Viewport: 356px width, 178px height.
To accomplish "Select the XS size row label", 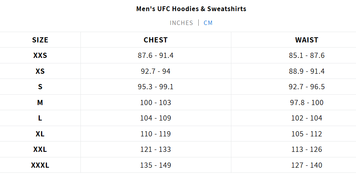I will point(40,71).
